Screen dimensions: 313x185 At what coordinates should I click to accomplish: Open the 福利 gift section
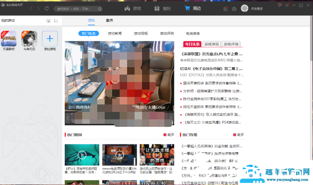(162, 8)
